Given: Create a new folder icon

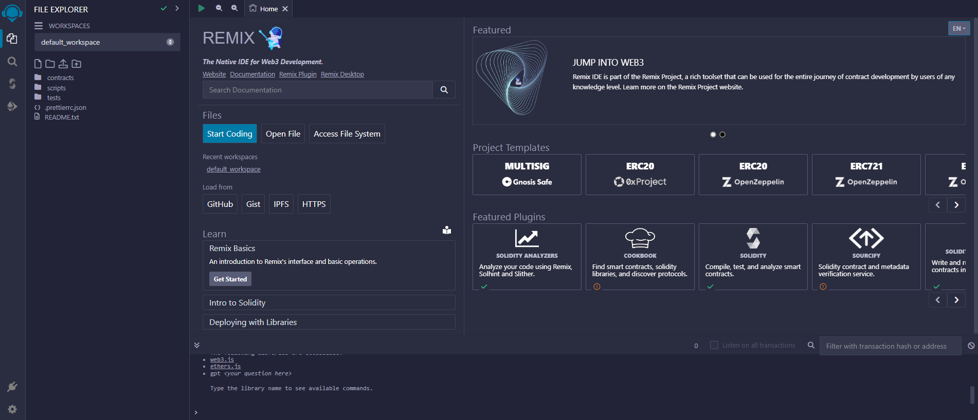Looking at the screenshot, I should pyautogui.click(x=50, y=64).
